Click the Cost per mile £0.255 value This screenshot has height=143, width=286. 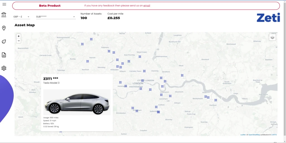tap(114, 18)
